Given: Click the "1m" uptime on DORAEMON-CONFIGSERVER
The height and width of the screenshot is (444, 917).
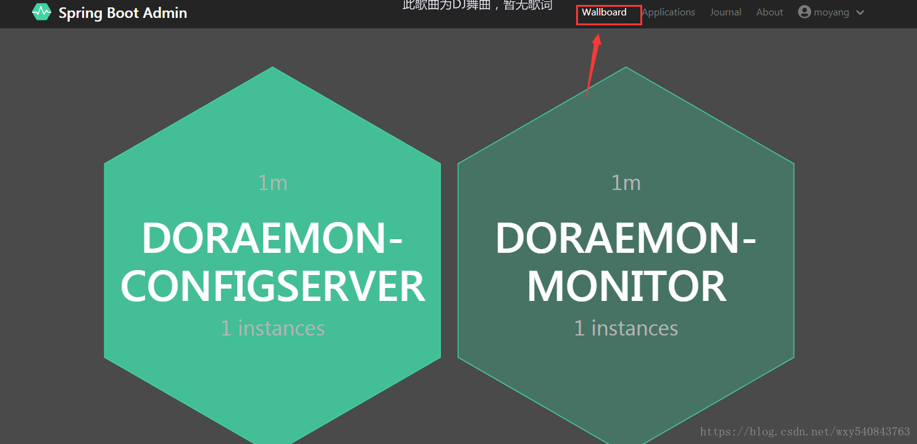Looking at the screenshot, I should pos(272,183).
